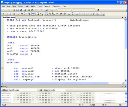Open the Solution Configurations combo box

pyautogui.click(x=65, y=10)
